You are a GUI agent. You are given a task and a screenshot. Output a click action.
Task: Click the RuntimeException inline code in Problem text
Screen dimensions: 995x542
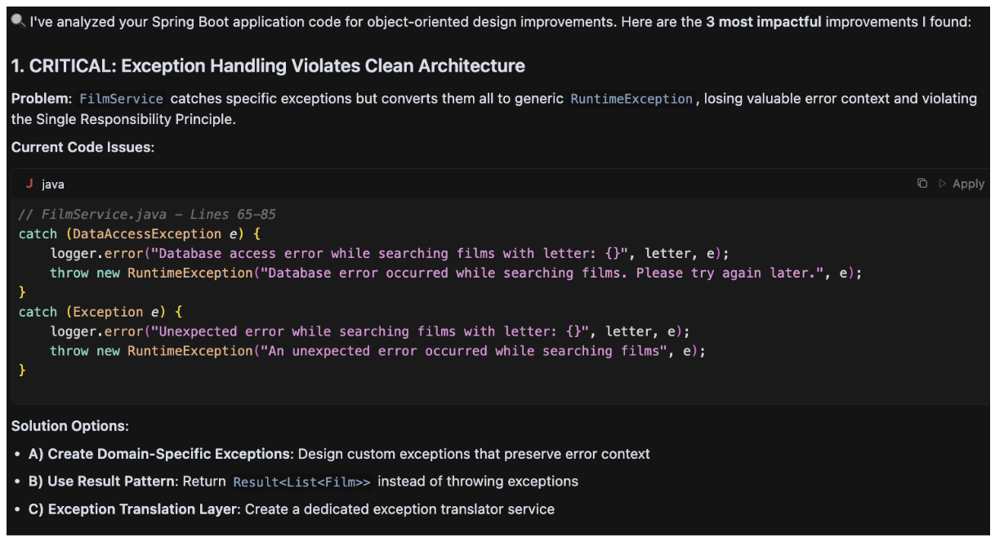point(631,99)
